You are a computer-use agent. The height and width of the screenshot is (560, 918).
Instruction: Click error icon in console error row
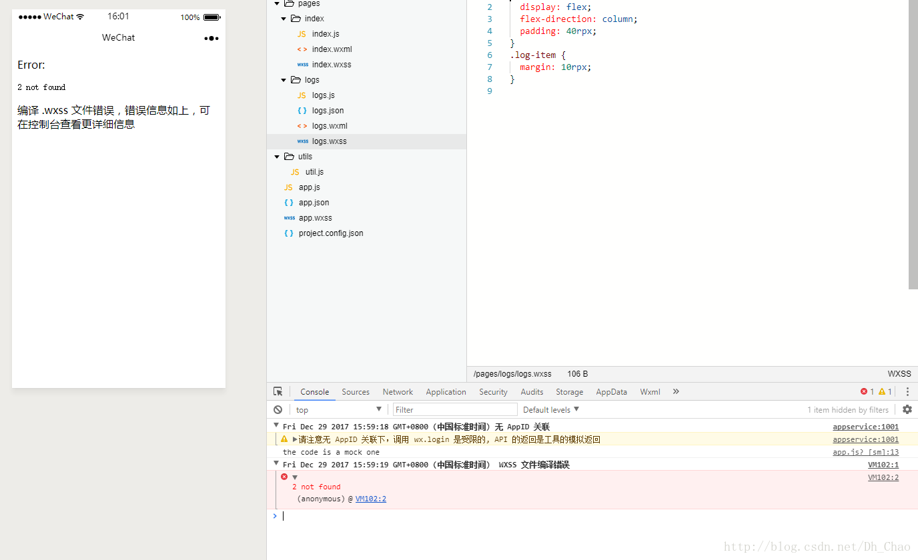[284, 477]
